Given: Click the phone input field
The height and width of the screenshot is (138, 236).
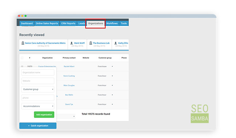Looking at the screenshot, I should pyautogui.click(x=38, y=98).
